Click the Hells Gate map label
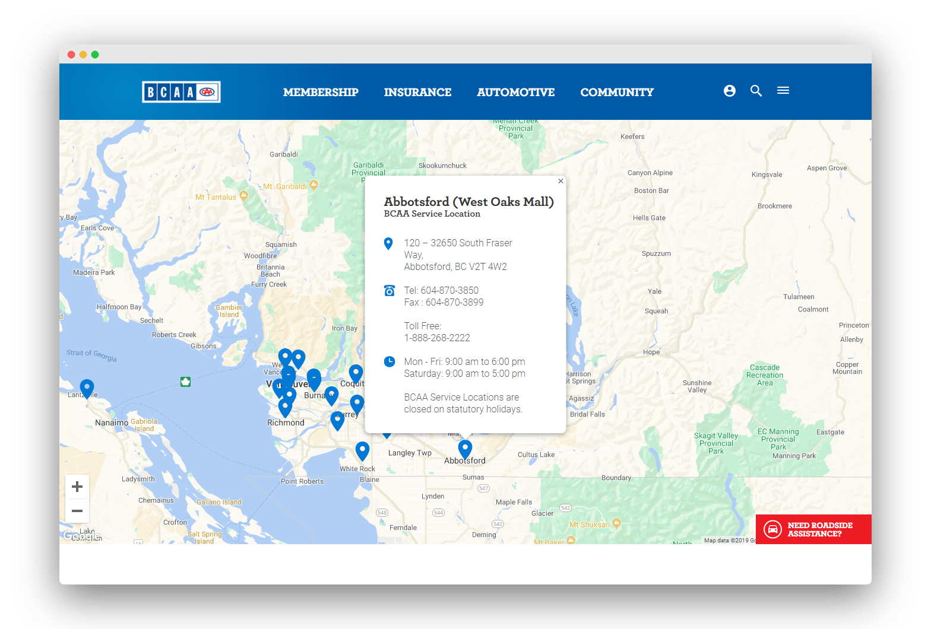Image resolution: width=931 pixels, height=629 pixels. coord(649,218)
